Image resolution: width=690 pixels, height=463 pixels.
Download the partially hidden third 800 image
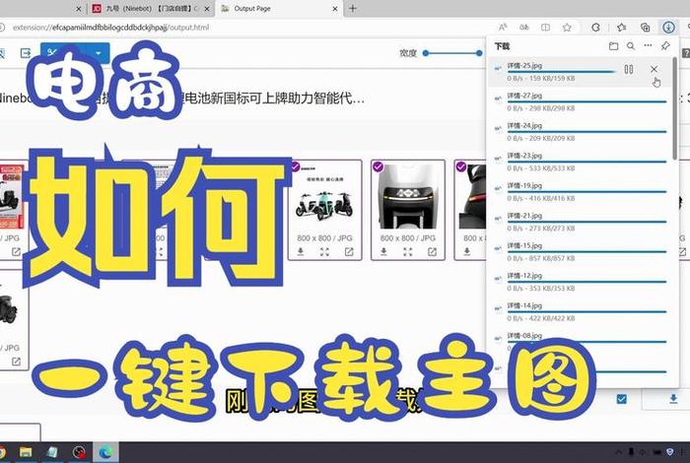point(467,251)
